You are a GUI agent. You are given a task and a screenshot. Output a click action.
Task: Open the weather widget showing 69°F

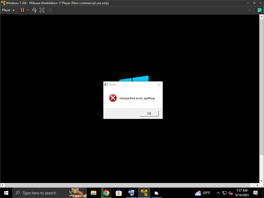pyautogui.click(x=203, y=193)
